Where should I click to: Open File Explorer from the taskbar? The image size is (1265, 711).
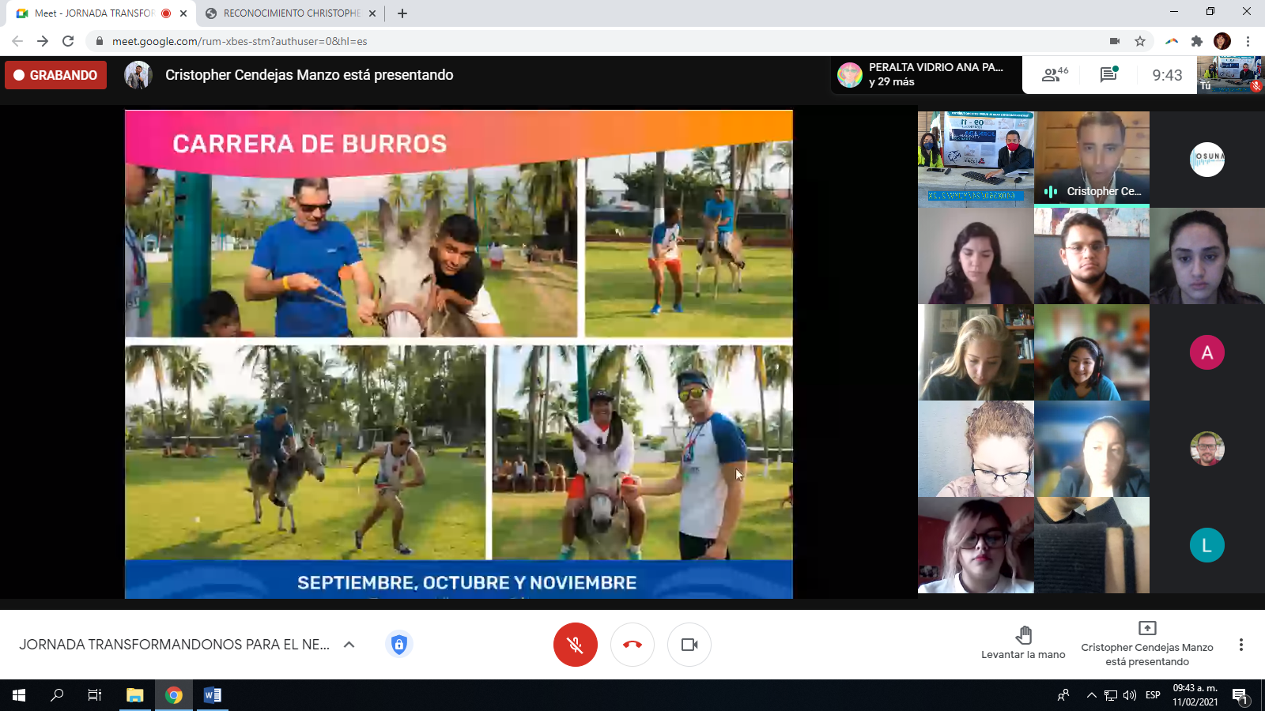coord(135,695)
